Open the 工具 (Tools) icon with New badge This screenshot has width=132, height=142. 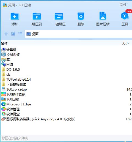coord(125,16)
